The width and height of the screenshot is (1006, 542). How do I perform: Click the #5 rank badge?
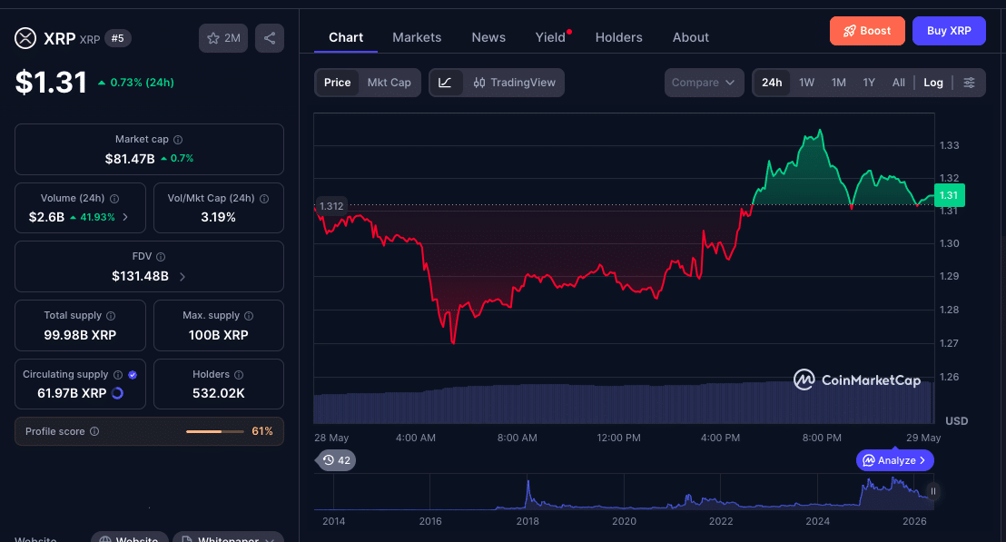(117, 38)
